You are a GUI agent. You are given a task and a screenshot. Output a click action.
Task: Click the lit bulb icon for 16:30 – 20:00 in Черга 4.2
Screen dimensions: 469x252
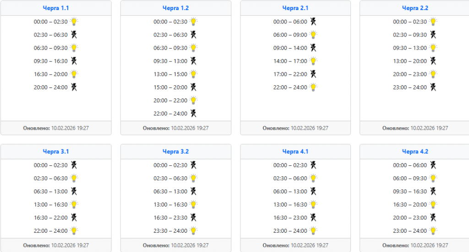pos(433,205)
